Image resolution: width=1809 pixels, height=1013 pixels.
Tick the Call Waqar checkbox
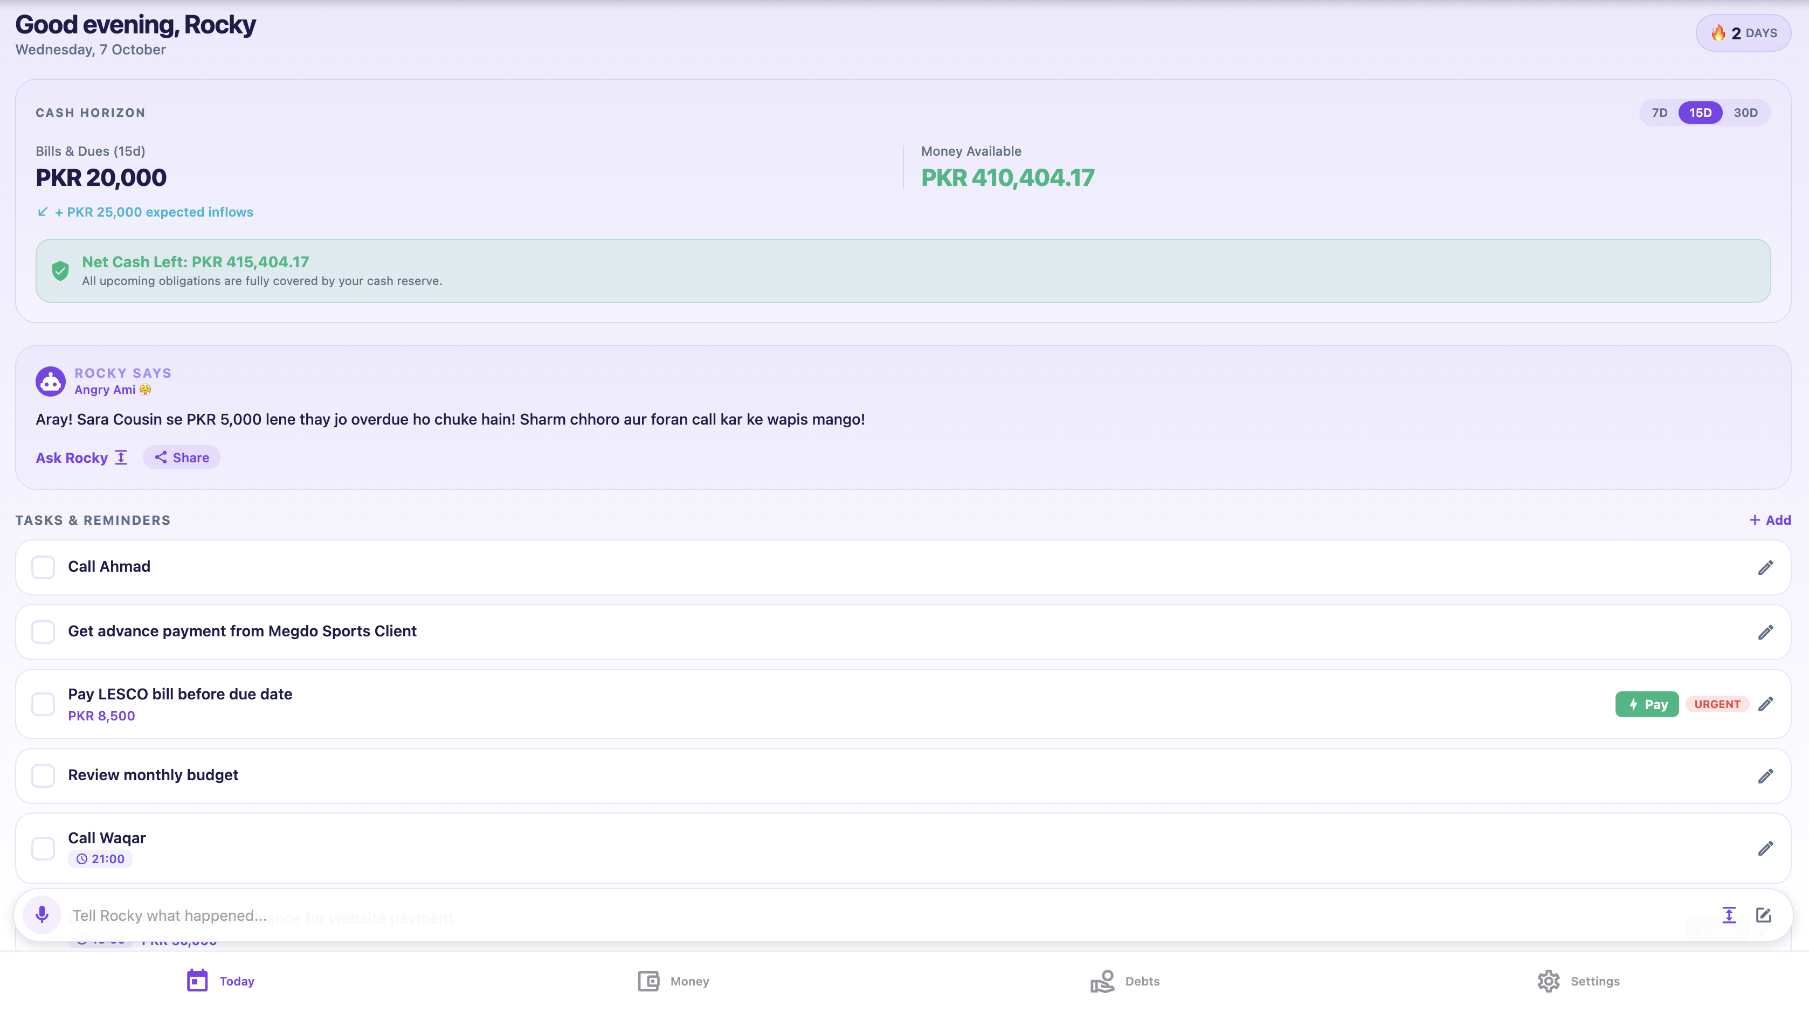[x=43, y=848]
